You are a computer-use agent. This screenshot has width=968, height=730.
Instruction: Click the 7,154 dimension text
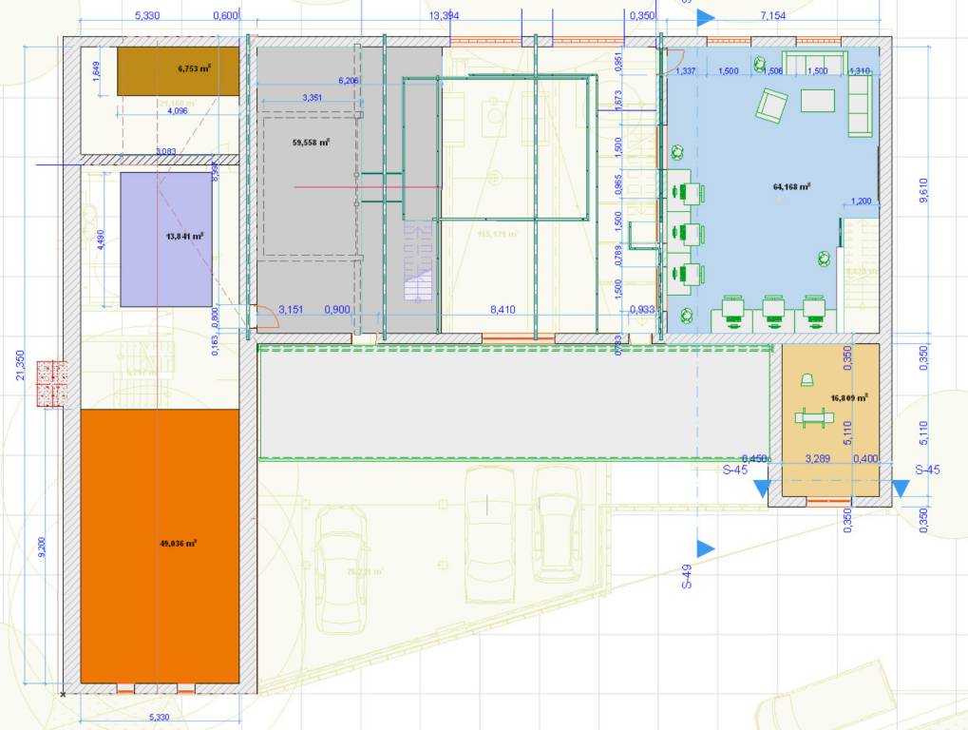[773, 15]
